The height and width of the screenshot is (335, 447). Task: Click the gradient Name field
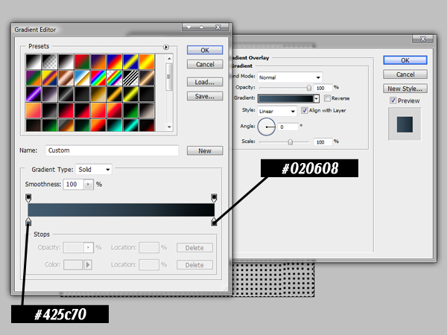(112, 150)
